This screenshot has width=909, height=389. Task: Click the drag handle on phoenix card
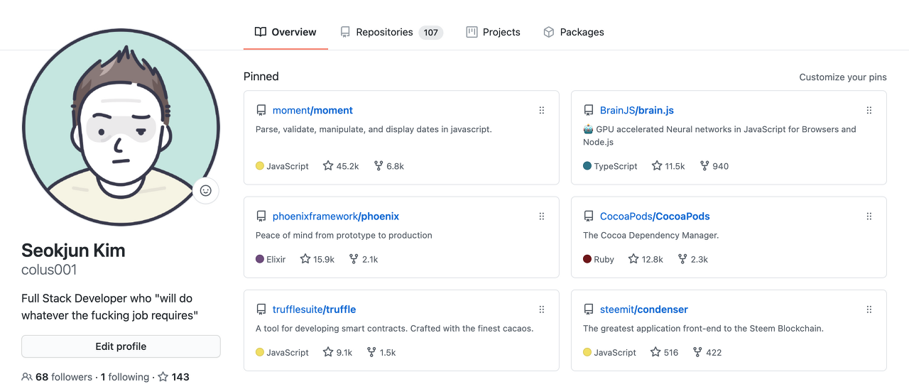542,216
